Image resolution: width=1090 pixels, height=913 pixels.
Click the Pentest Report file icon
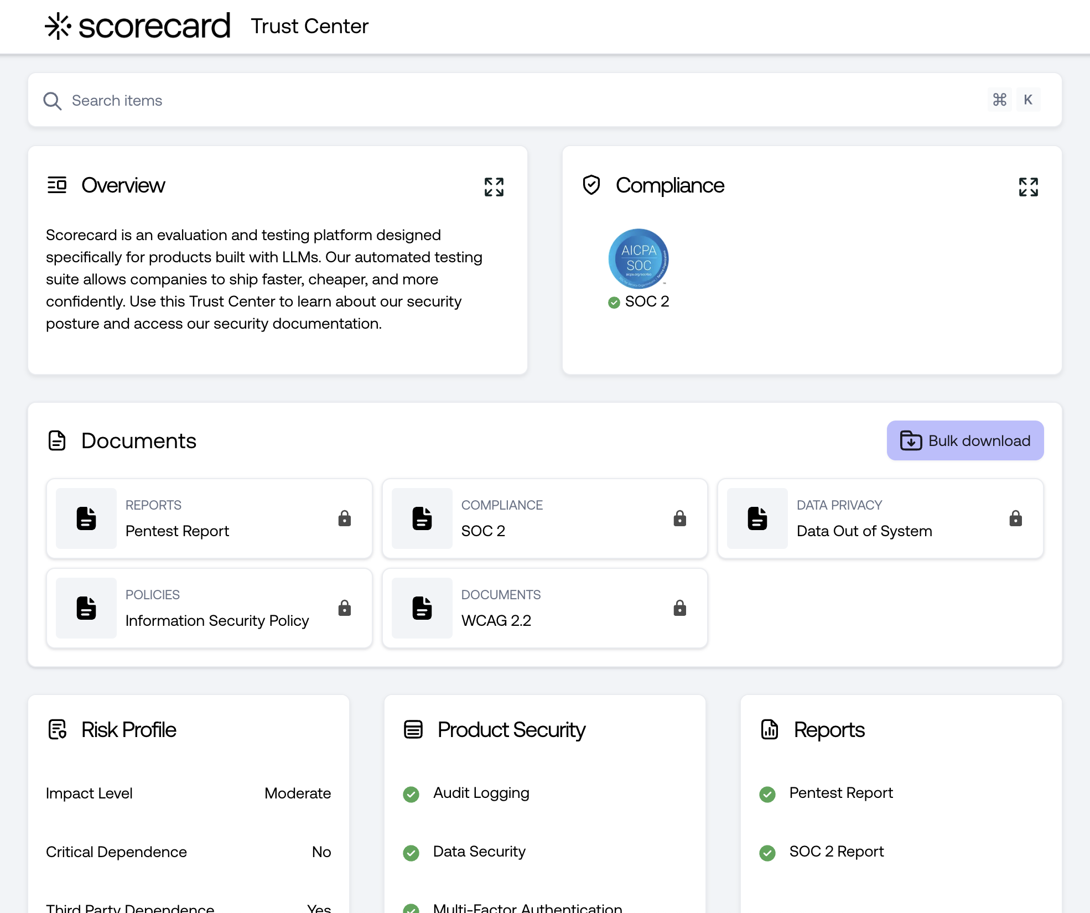click(x=86, y=518)
